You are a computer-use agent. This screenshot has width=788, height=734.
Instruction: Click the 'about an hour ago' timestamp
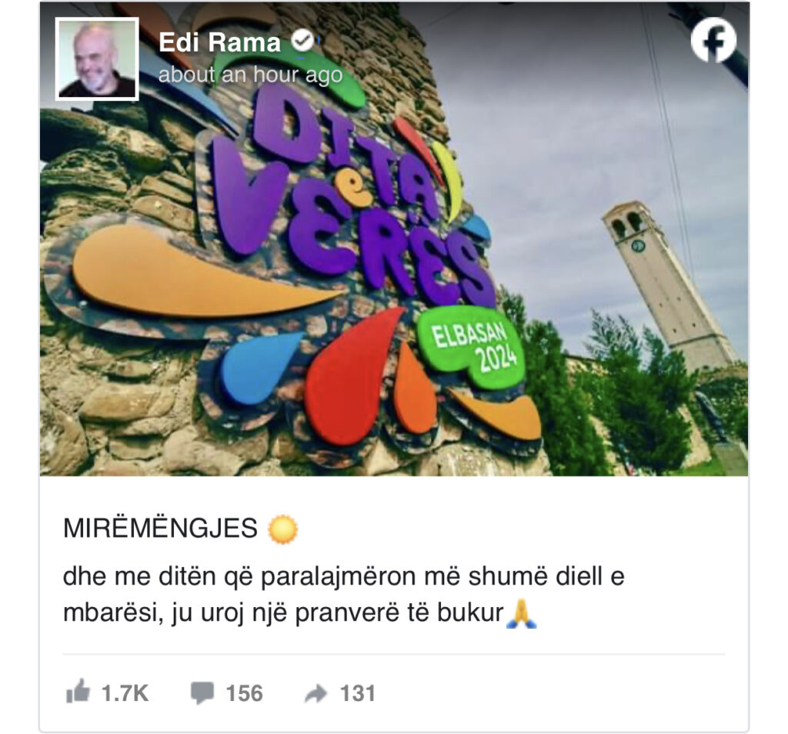250,75
